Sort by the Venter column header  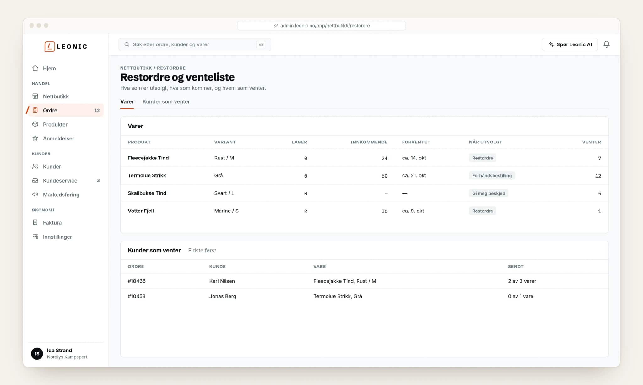592,142
